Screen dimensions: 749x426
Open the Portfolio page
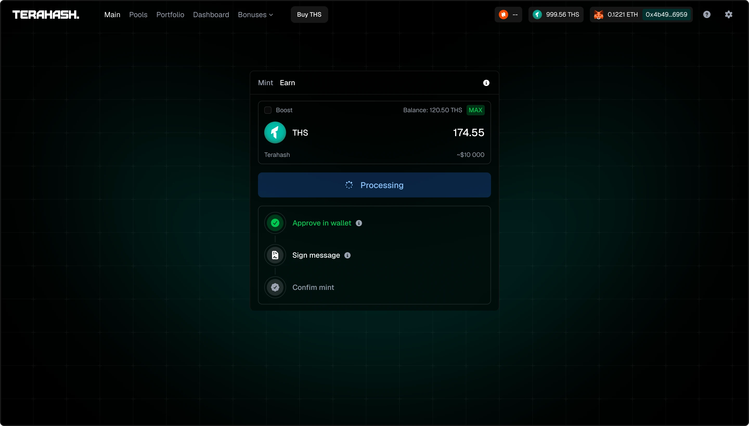(x=170, y=15)
